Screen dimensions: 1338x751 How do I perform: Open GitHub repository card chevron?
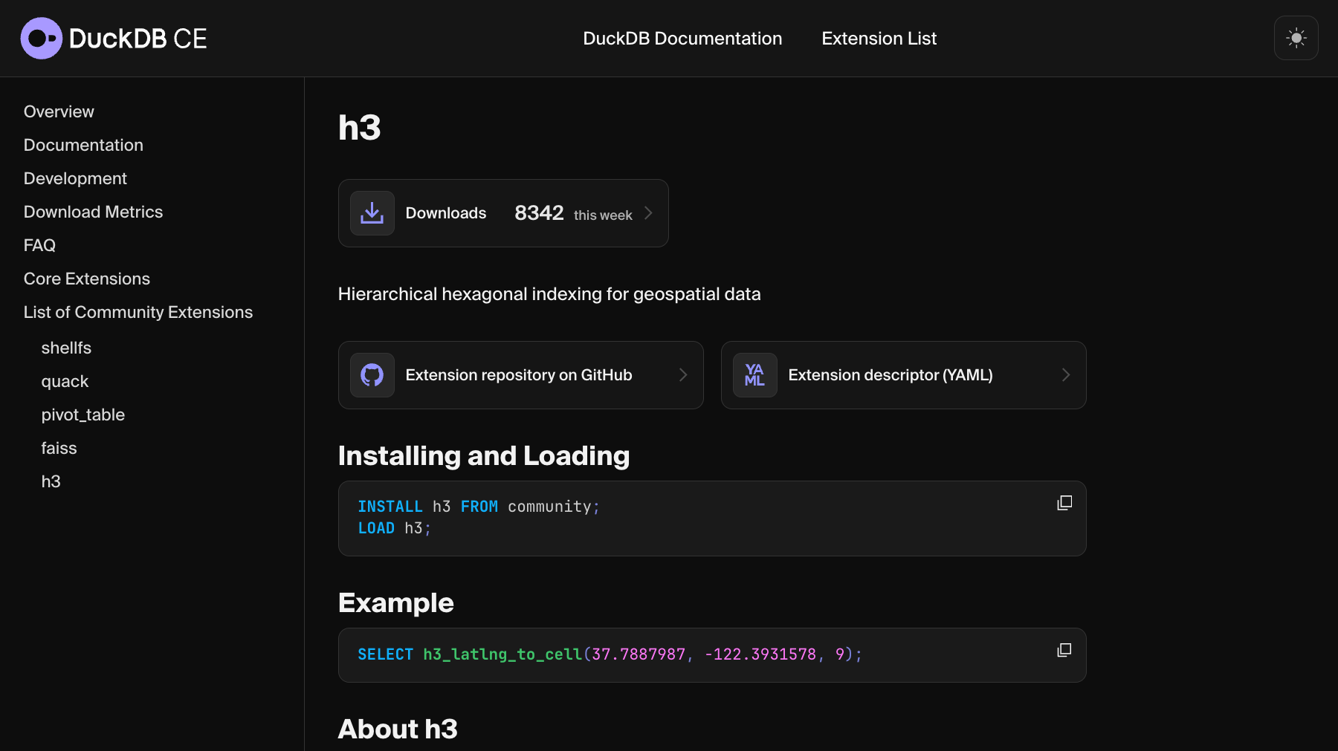(683, 375)
